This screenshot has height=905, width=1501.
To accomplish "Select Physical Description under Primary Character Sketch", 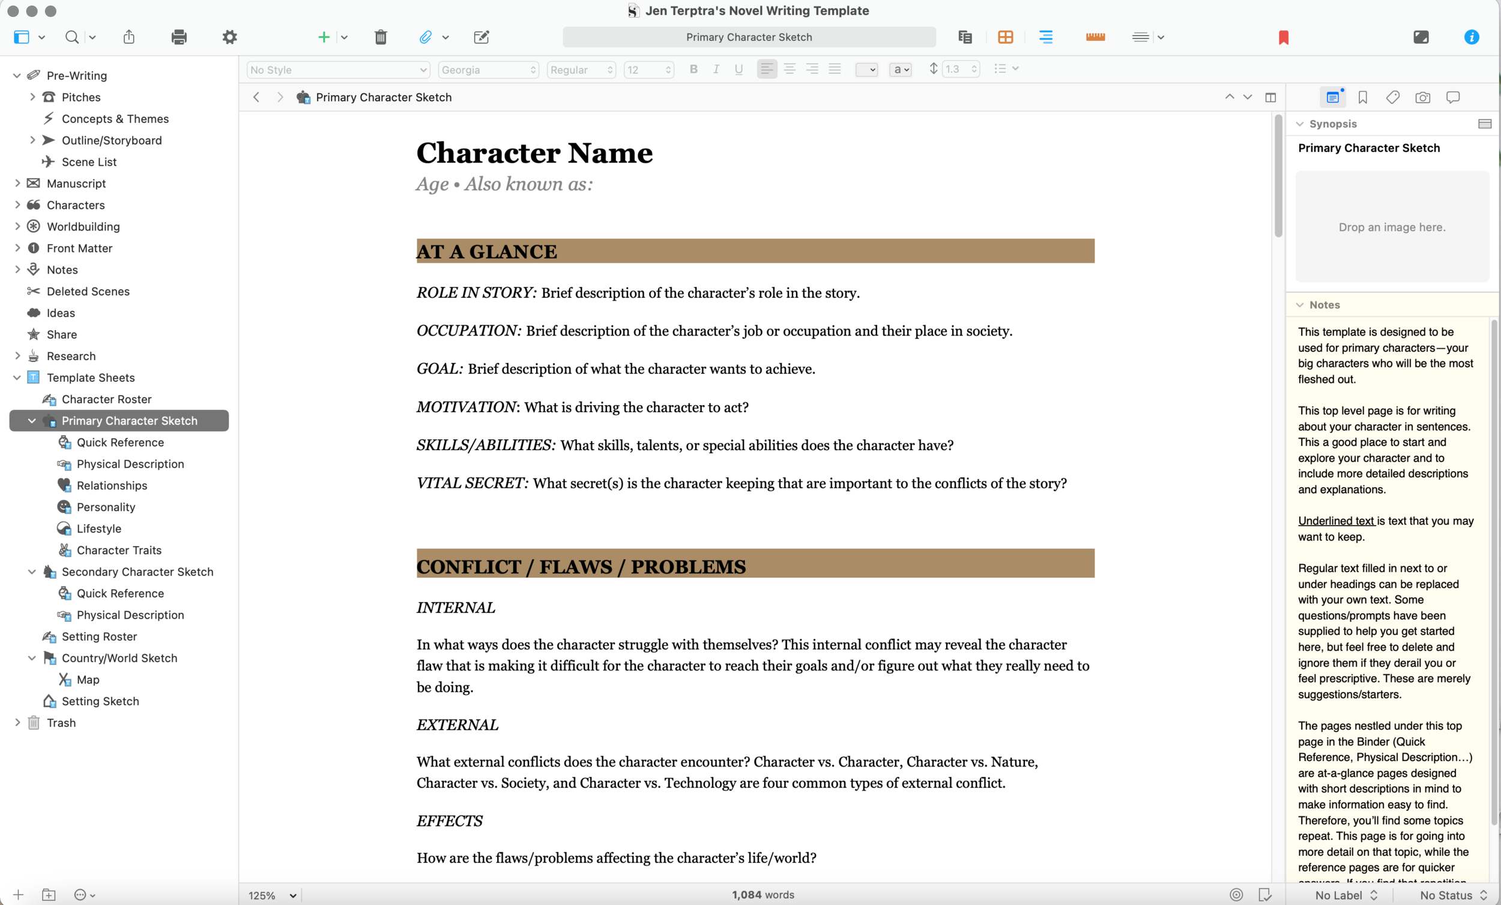I will pyautogui.click(x=130, y=463).
